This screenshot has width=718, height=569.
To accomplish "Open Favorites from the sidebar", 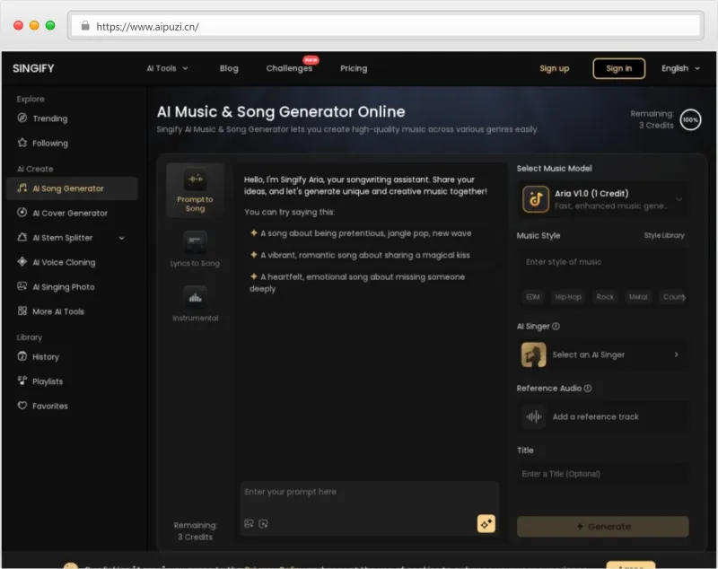I will (x=50, y=406).
